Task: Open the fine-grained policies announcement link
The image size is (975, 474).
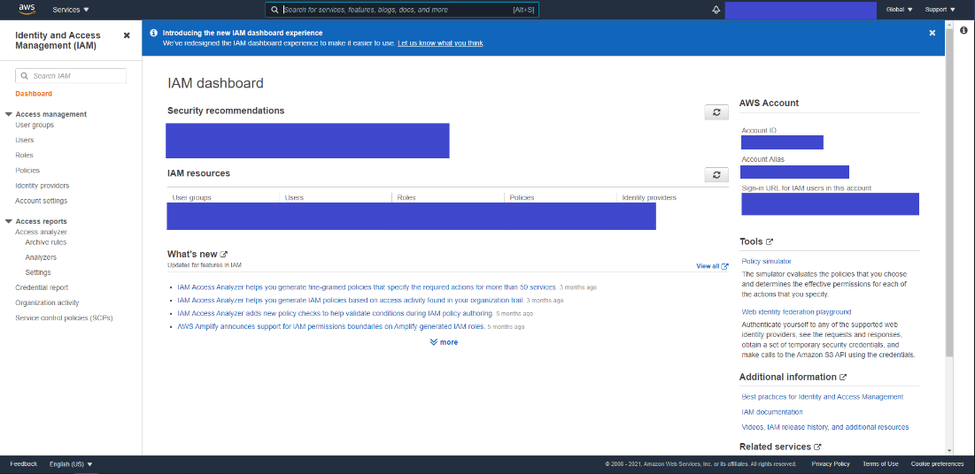Action: (x=367, y=287)
